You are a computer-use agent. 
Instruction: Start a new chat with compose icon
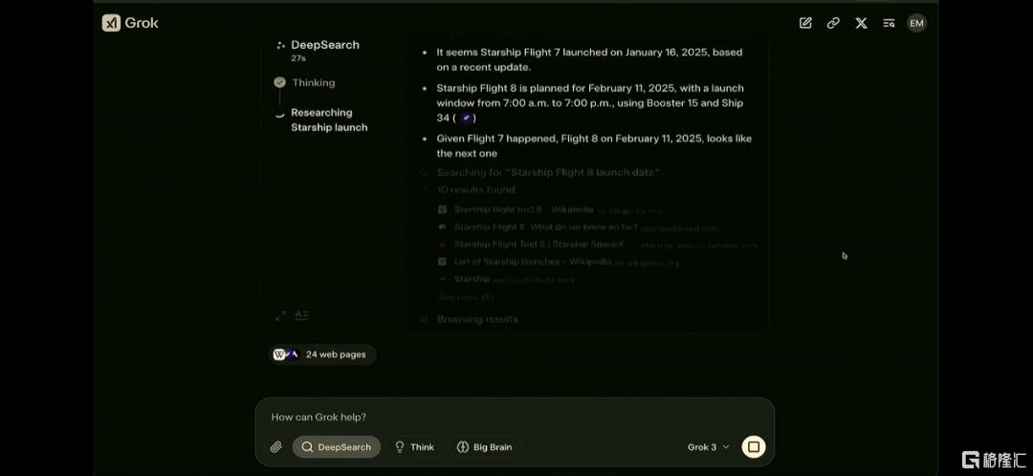pyautogui.click(x=805, y=23)
